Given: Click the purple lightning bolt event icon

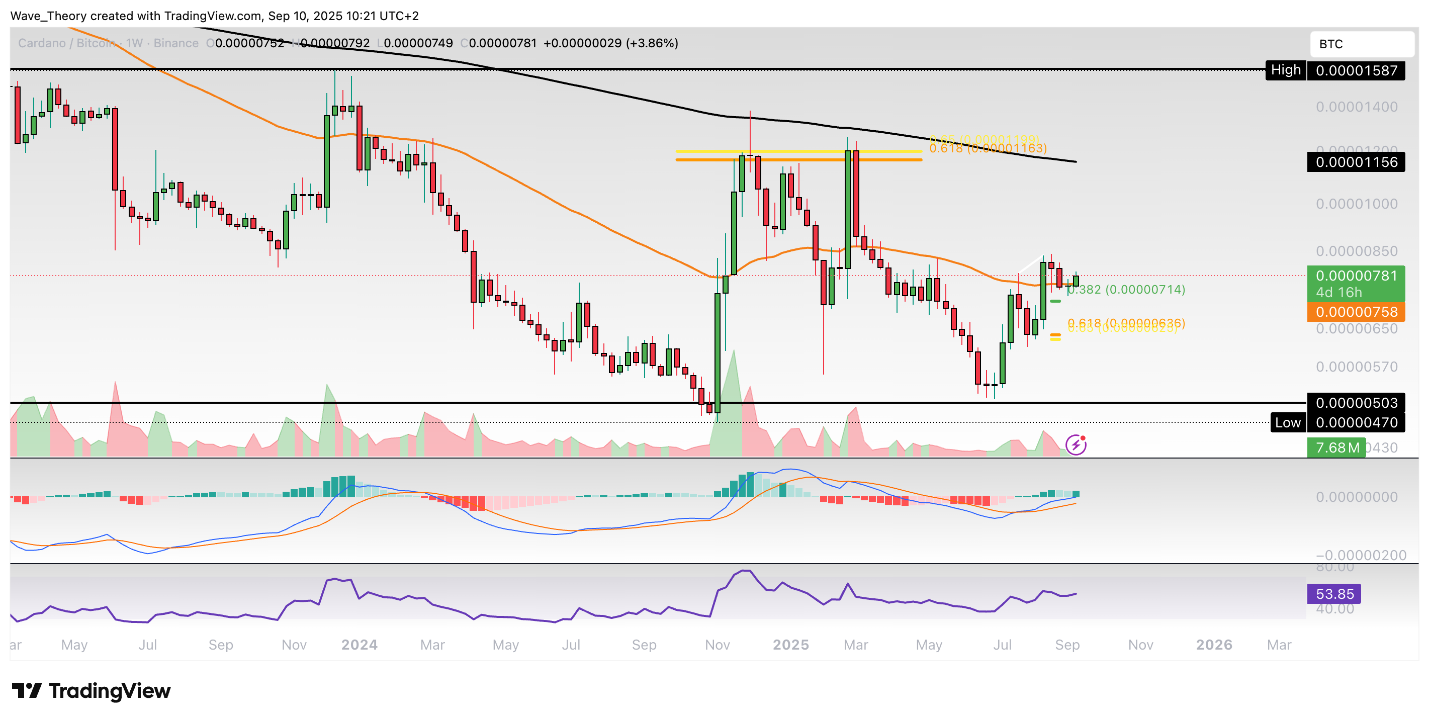Looking at the screenshot, I should pyautogui.click(x=1076, y=444).
